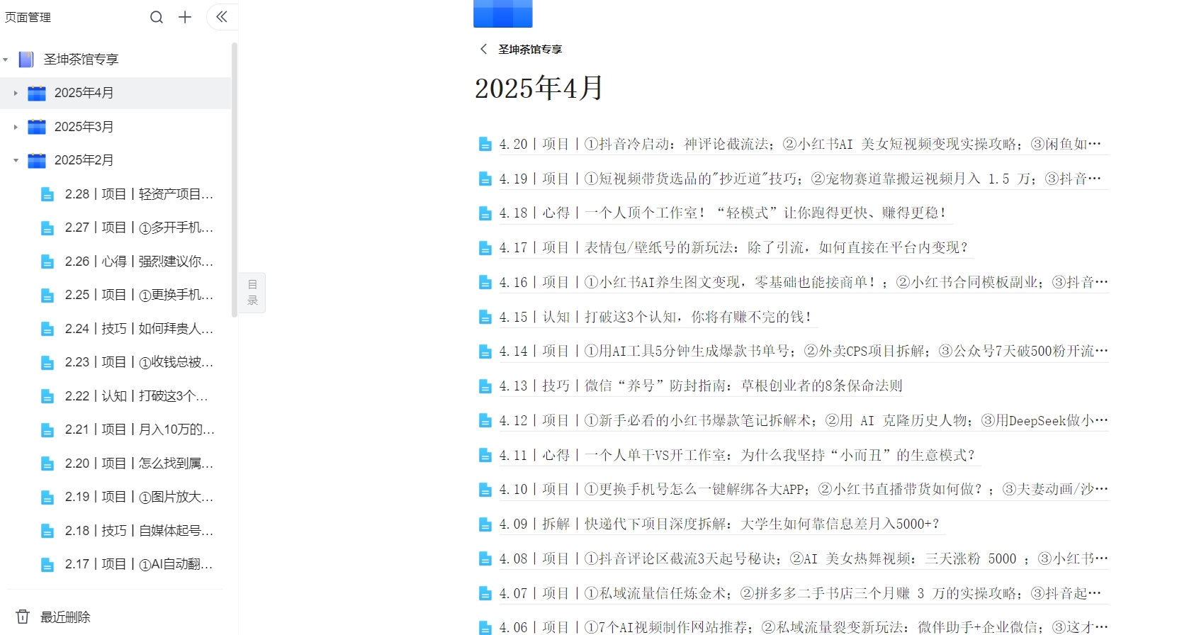Click the document icon beside 2.28 entry
1194x635 pixels.
tap(47, 194)
